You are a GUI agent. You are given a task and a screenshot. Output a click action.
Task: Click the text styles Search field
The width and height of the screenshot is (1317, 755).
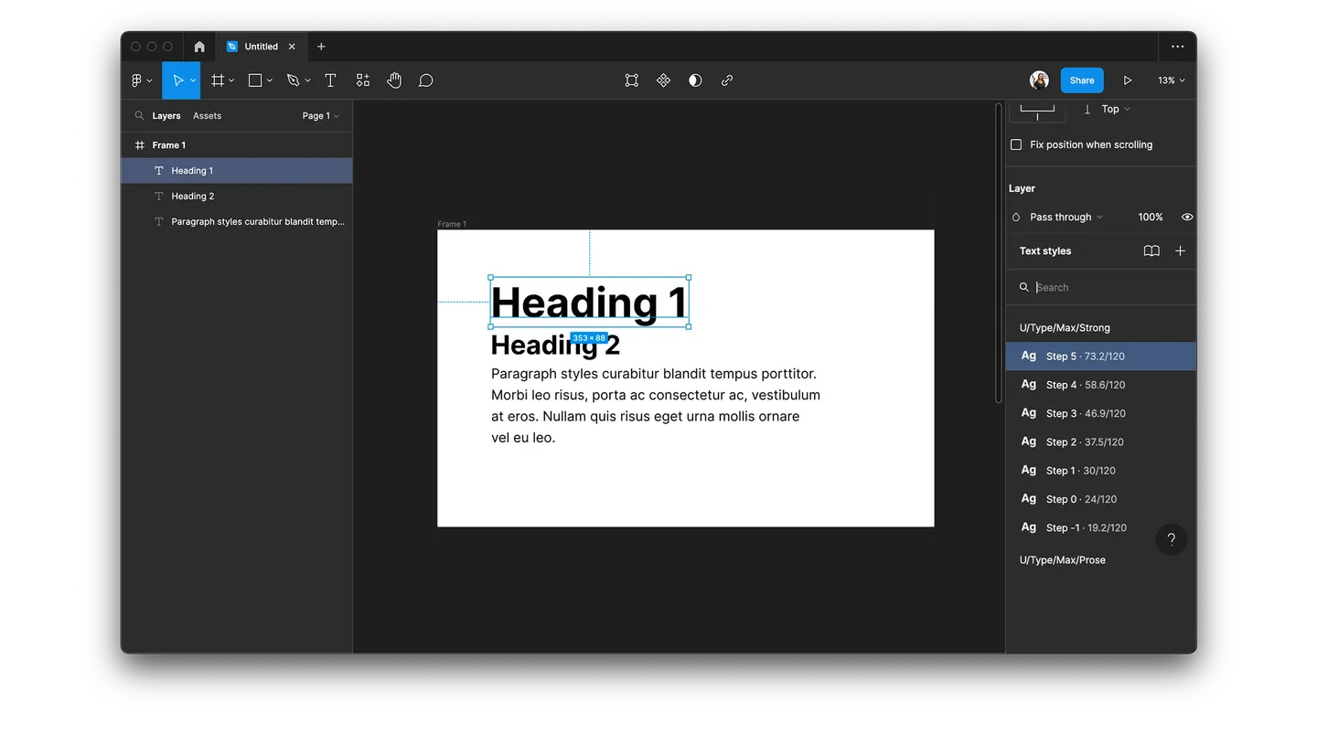coord(1107,287)
